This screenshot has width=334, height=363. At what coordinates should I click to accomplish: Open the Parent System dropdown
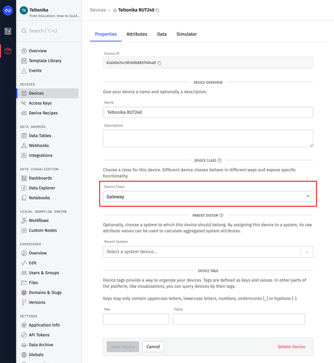(x=208, y=252)
